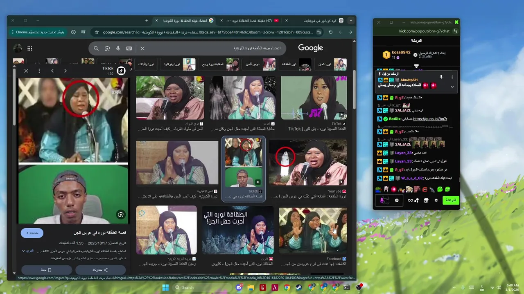Open Chrome media control icon
Image resolution: width=524 pixels, height=294 pixels.
[84, 32]
